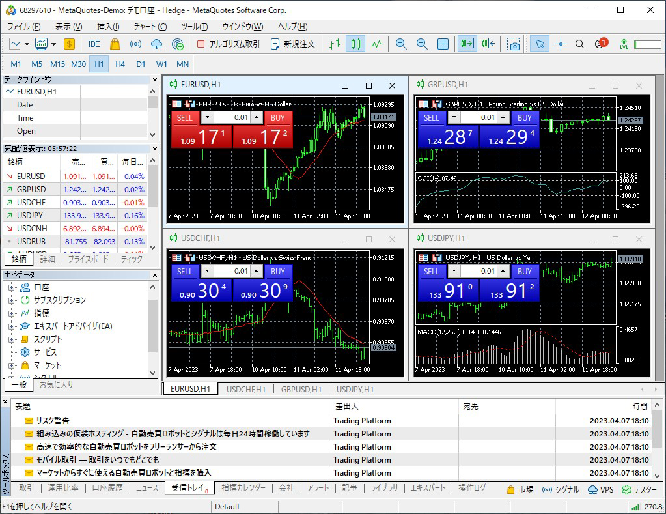Click the search magnifier icon in toolbar
This screenshot has height=514, width=666.
tap(581, 44)
